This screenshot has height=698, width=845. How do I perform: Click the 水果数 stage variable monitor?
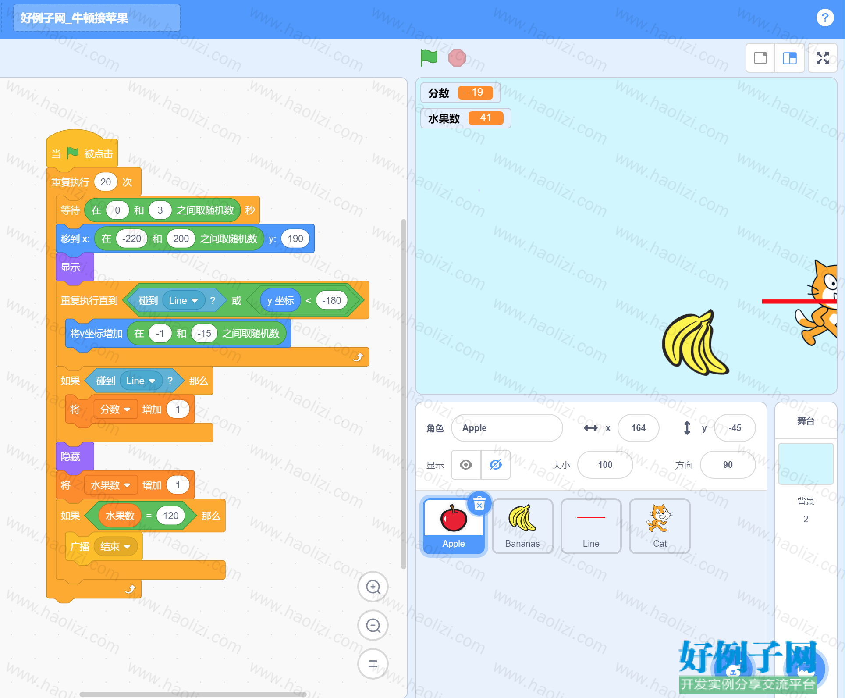pos(465,118)
